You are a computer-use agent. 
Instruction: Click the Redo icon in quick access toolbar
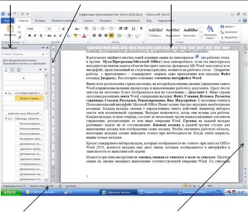click(22, 14)
